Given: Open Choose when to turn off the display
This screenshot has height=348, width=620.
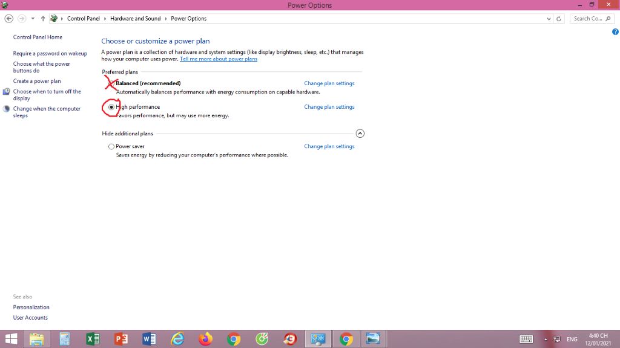Looking at the screenshot, I should click(x=47, y=95).
